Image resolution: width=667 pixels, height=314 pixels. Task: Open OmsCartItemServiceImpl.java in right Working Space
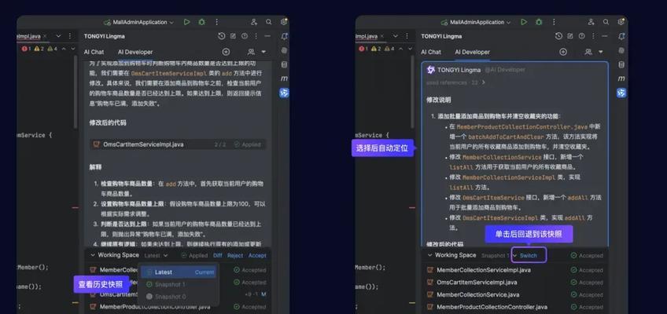[477, 282]
